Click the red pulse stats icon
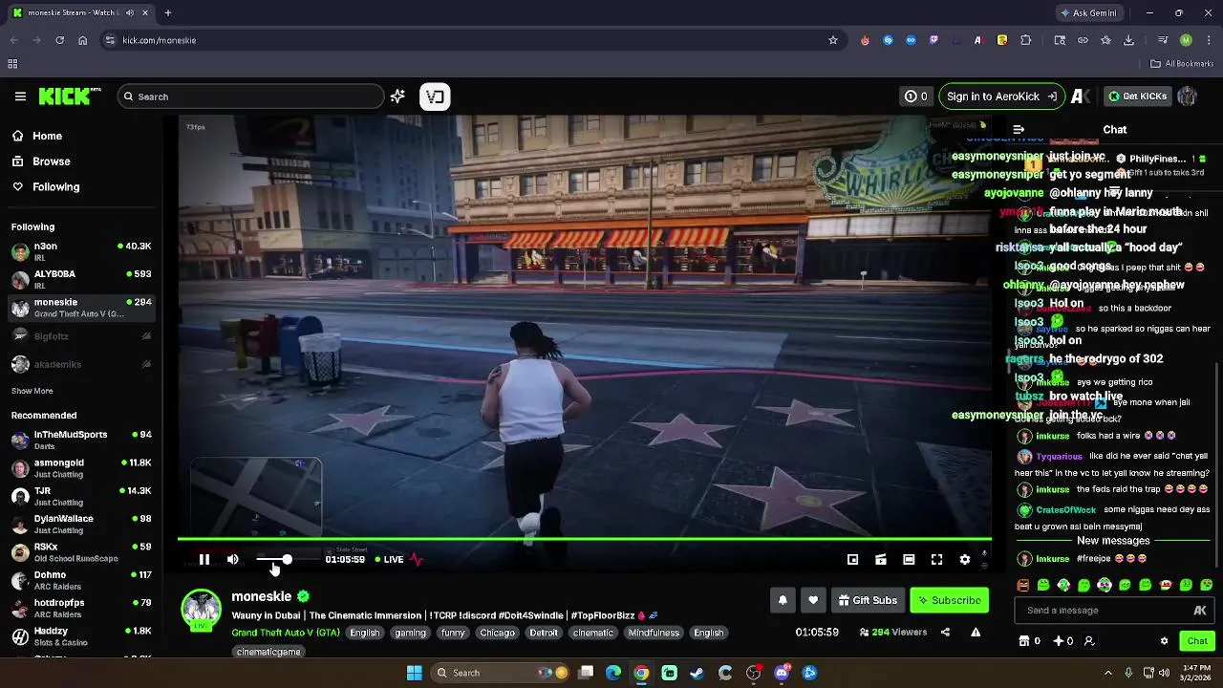This screenshot has width=1223, height=688. 417,559
